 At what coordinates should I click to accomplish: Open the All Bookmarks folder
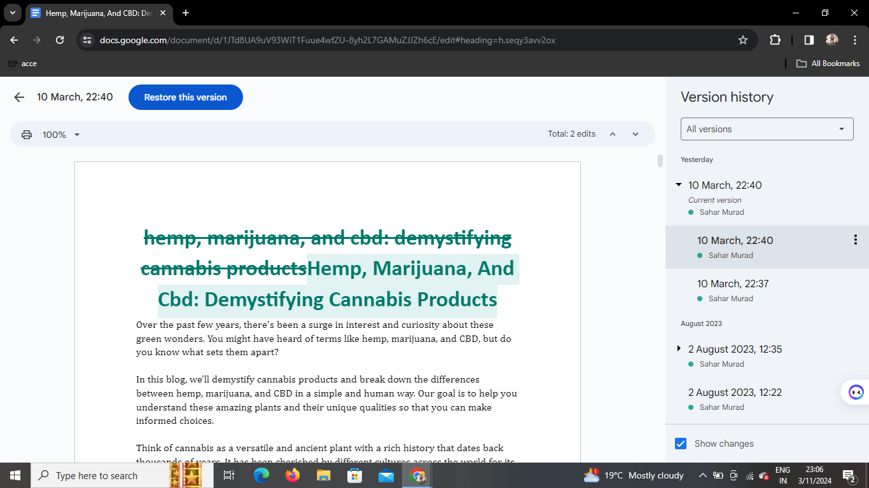[828, 64]
